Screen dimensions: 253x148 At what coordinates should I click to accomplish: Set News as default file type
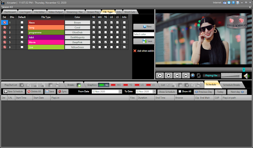(x=22, y=23)
